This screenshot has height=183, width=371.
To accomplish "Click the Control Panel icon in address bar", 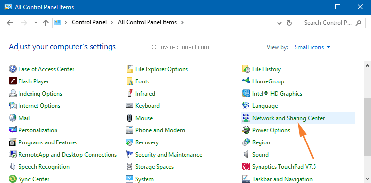I will pos(57,23).
